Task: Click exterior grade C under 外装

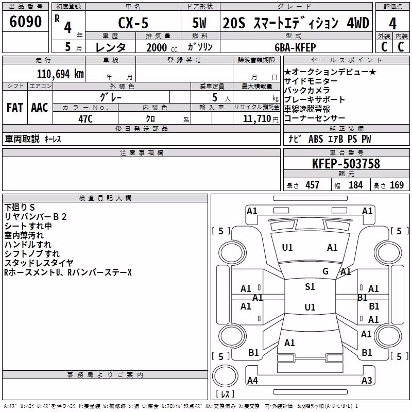Action: (x=384, y=47)
